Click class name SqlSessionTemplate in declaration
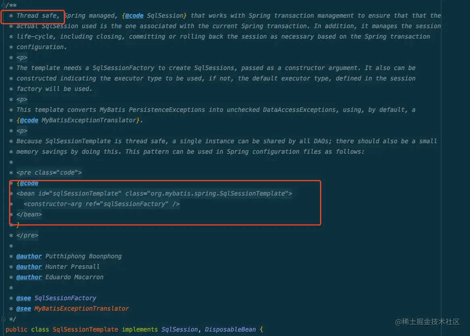Viewport: 470px width, 336px height. click(85, 330)
